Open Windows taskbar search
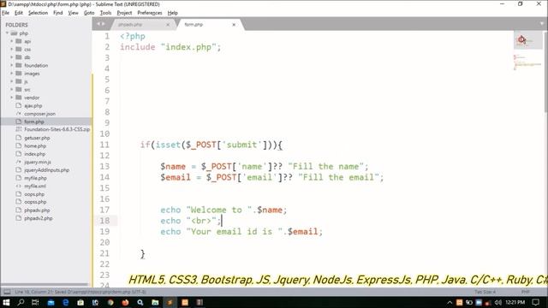Viewport: 548px width, 308px height. (x=21, y=302)
